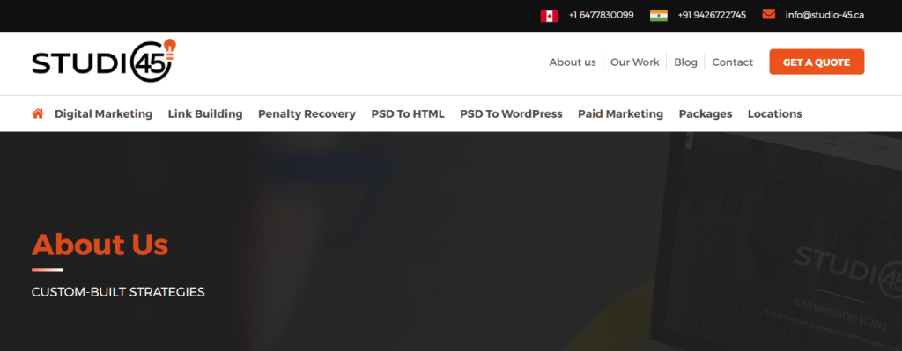Open the Digital Marketing menu
This screenshot has width=902, height=351.
104,113
